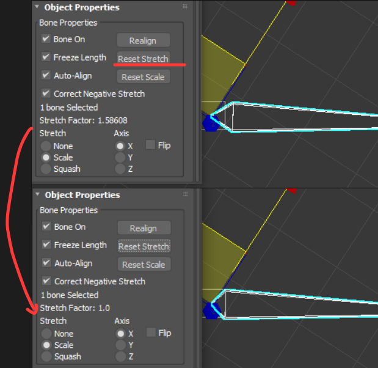Toggle Bone On checkbox in lower panel
This screenshot has height=368, width=378.
click(46, 226)
